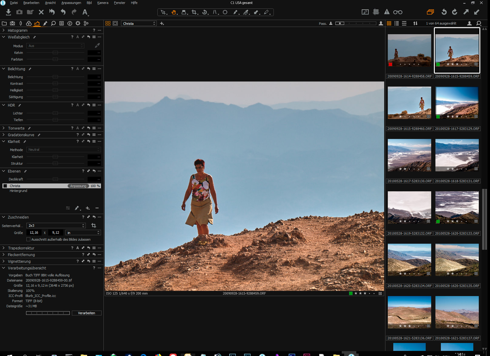This screenshot has height=356, width=490.
Task: Toggle annotations display icon
Action: 365,12
